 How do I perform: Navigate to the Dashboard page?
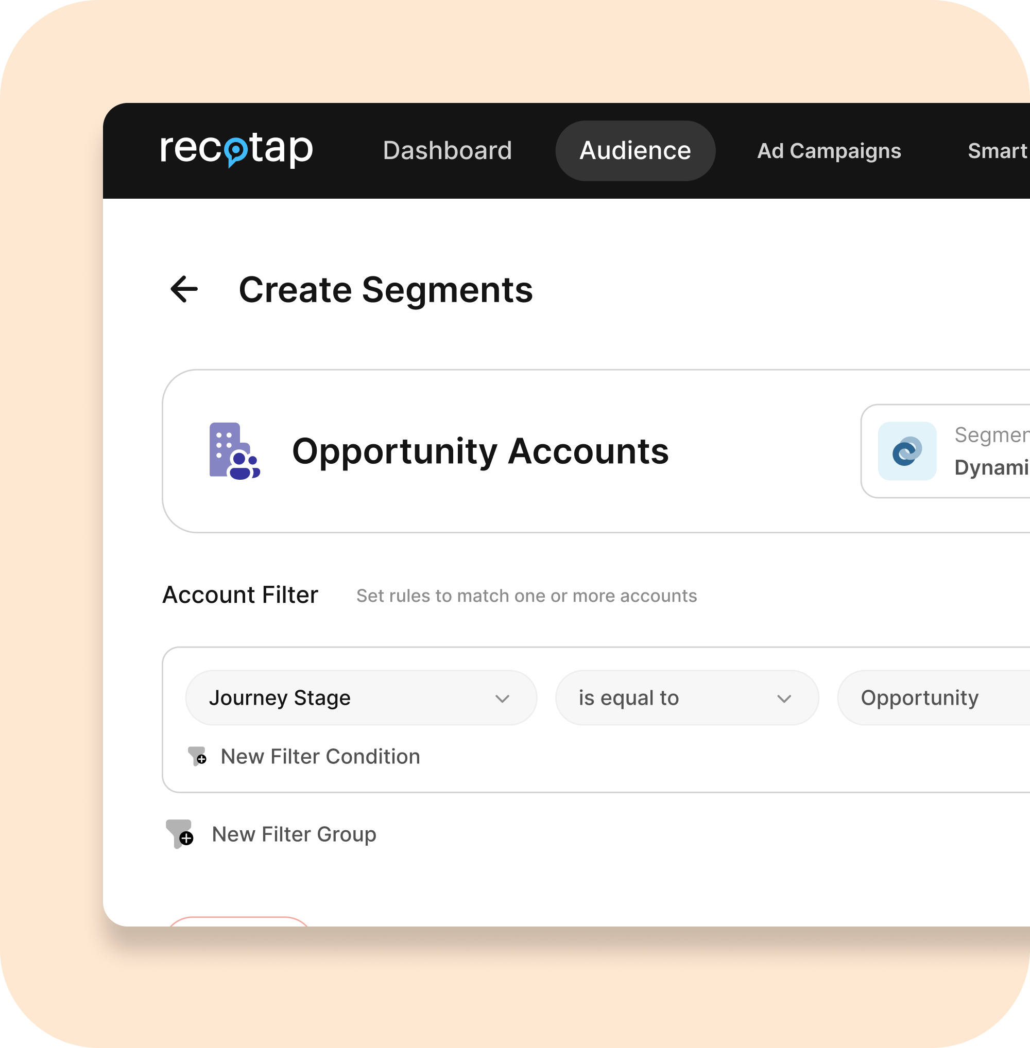pos(448,151)
